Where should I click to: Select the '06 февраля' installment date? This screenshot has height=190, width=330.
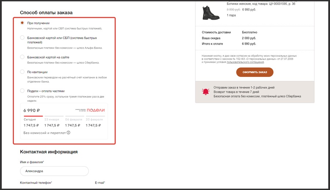pos(73,120)
